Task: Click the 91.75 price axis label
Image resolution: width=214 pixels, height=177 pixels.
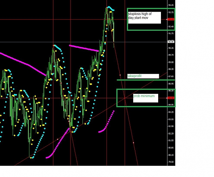Action: click(x=171, y=33)
